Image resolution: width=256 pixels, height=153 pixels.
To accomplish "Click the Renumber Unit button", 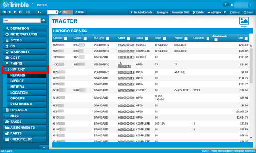I will 180,12.
